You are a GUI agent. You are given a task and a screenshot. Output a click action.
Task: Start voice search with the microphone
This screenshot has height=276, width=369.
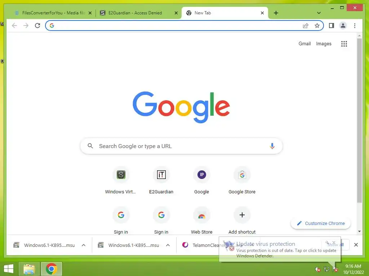coord(272,146)
